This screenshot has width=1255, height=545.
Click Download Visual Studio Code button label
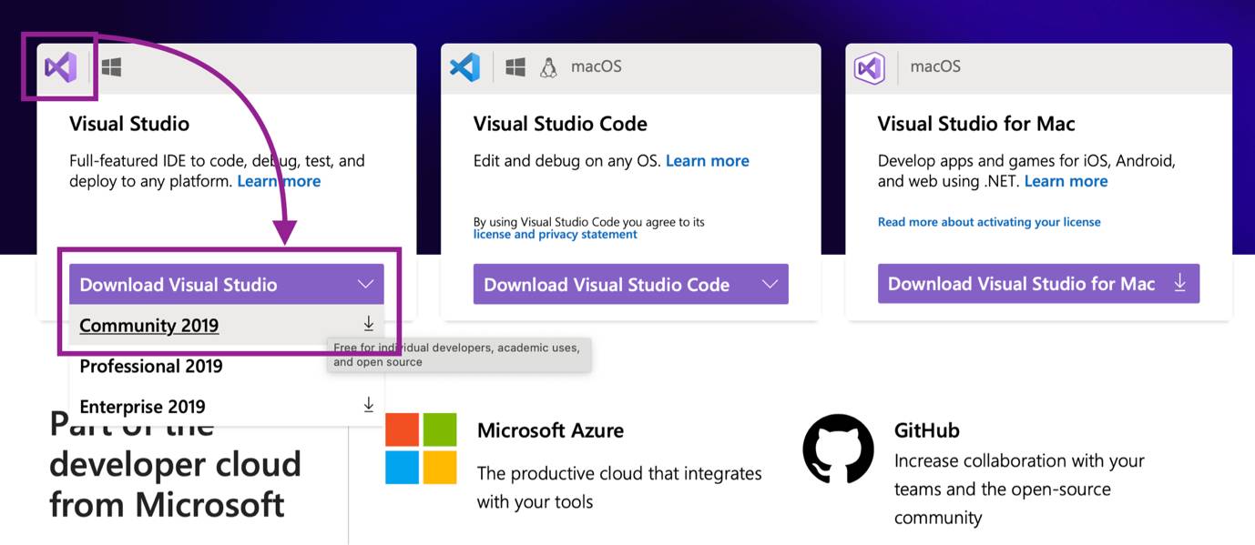[607, 285]
